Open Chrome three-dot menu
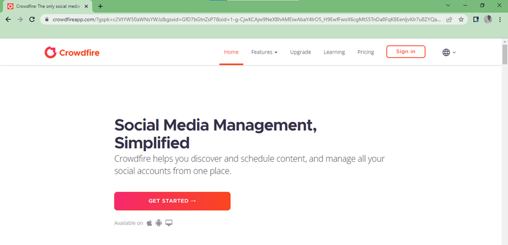 pos(500,19)
